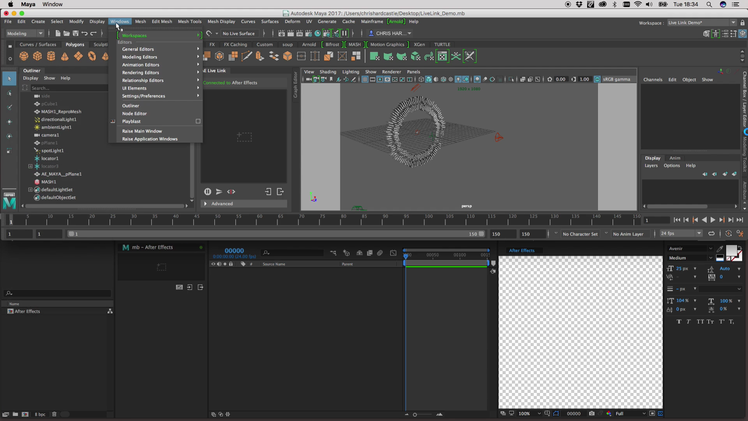Click the Undo arrow icon
Screen dimensions: 748x421
pos(84,33)
